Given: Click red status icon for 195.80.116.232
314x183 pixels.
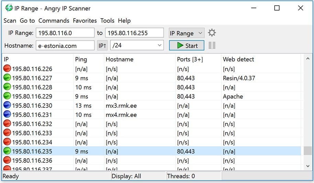Looking at the screenshot, I should 7,124.
